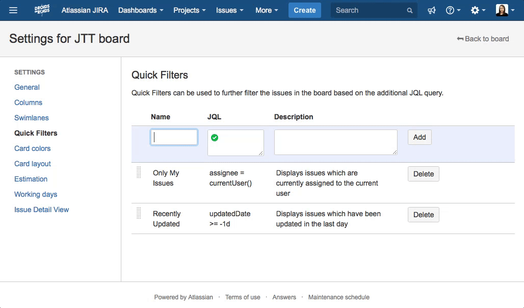Open the Help question mark icon
The image size is (524, 308).
point(451,10)
